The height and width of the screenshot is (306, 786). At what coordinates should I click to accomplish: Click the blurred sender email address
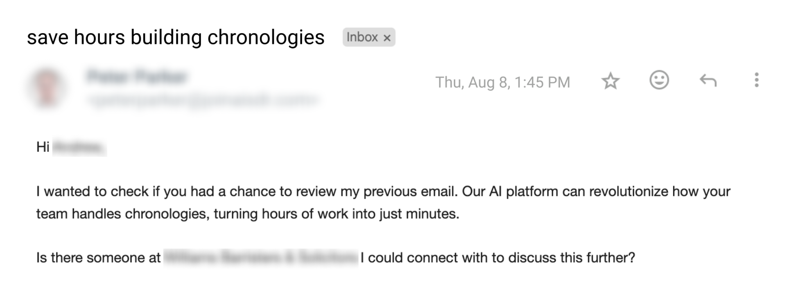[202, 99]
